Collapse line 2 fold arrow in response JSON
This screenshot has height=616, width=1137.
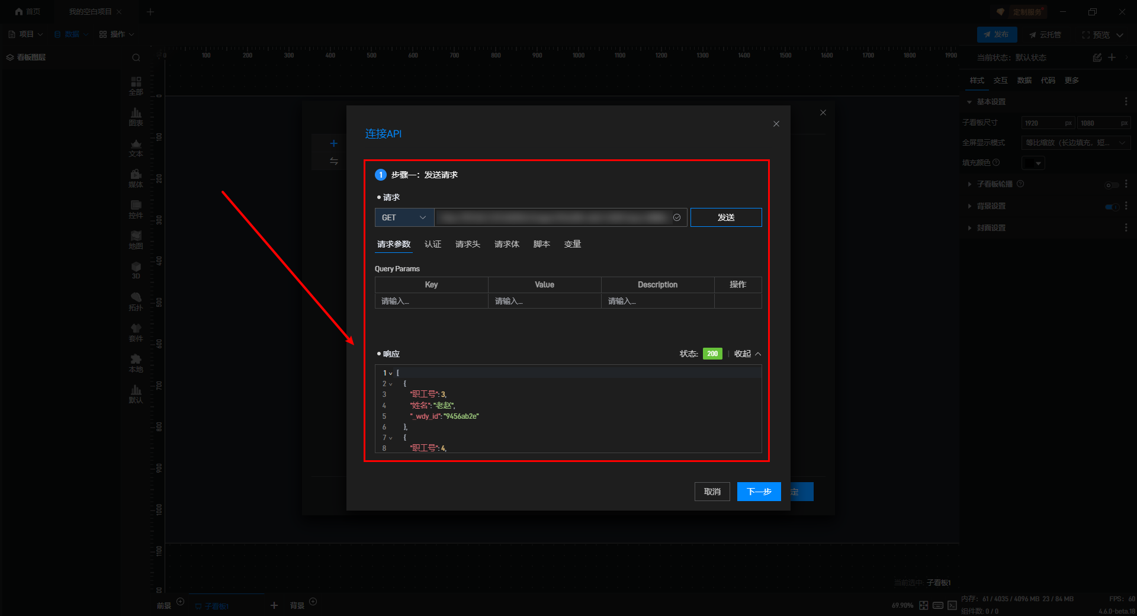click(390, 384)
